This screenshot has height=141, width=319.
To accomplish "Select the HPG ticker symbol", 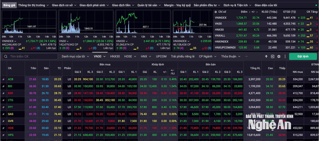I will click(11, 135).
